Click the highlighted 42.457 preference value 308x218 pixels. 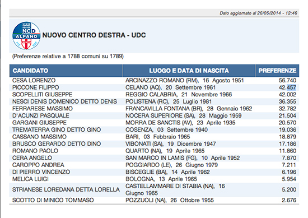click(287, 87)
